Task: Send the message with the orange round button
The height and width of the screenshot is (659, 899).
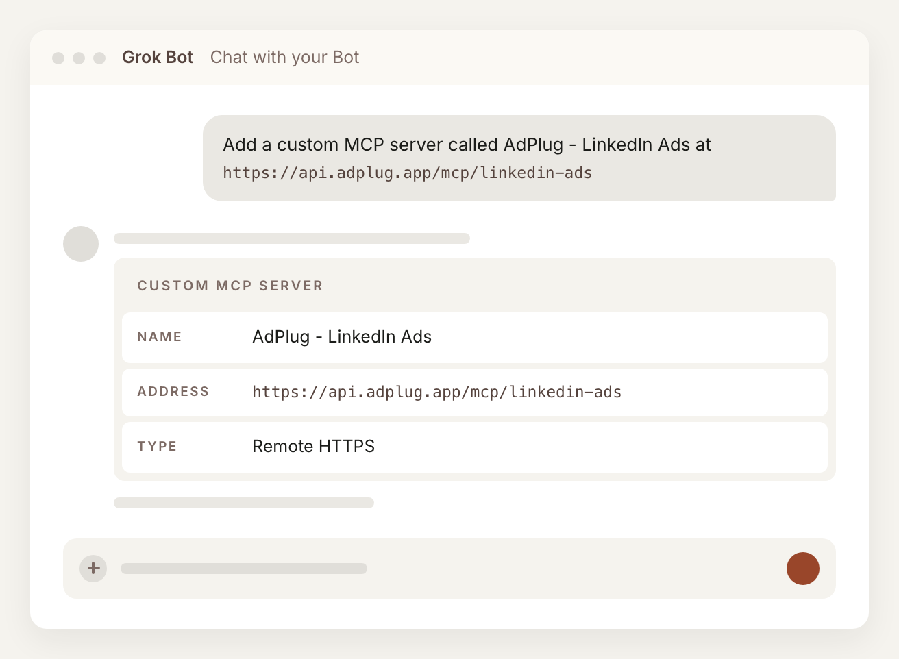Action: pos(803,569)
